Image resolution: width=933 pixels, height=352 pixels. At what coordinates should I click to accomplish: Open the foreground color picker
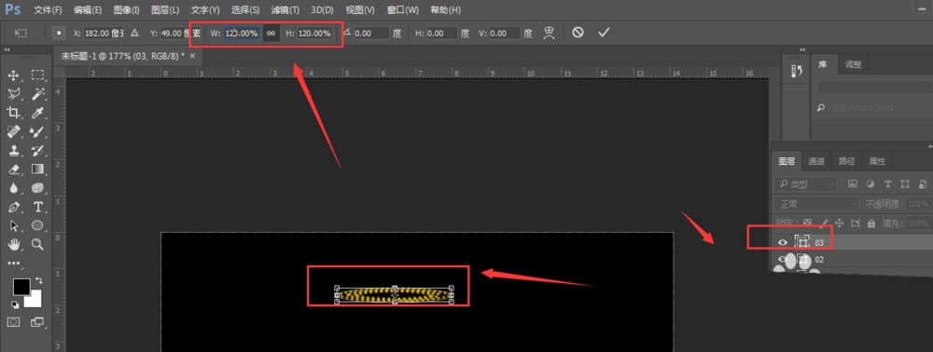click(21, 286)
